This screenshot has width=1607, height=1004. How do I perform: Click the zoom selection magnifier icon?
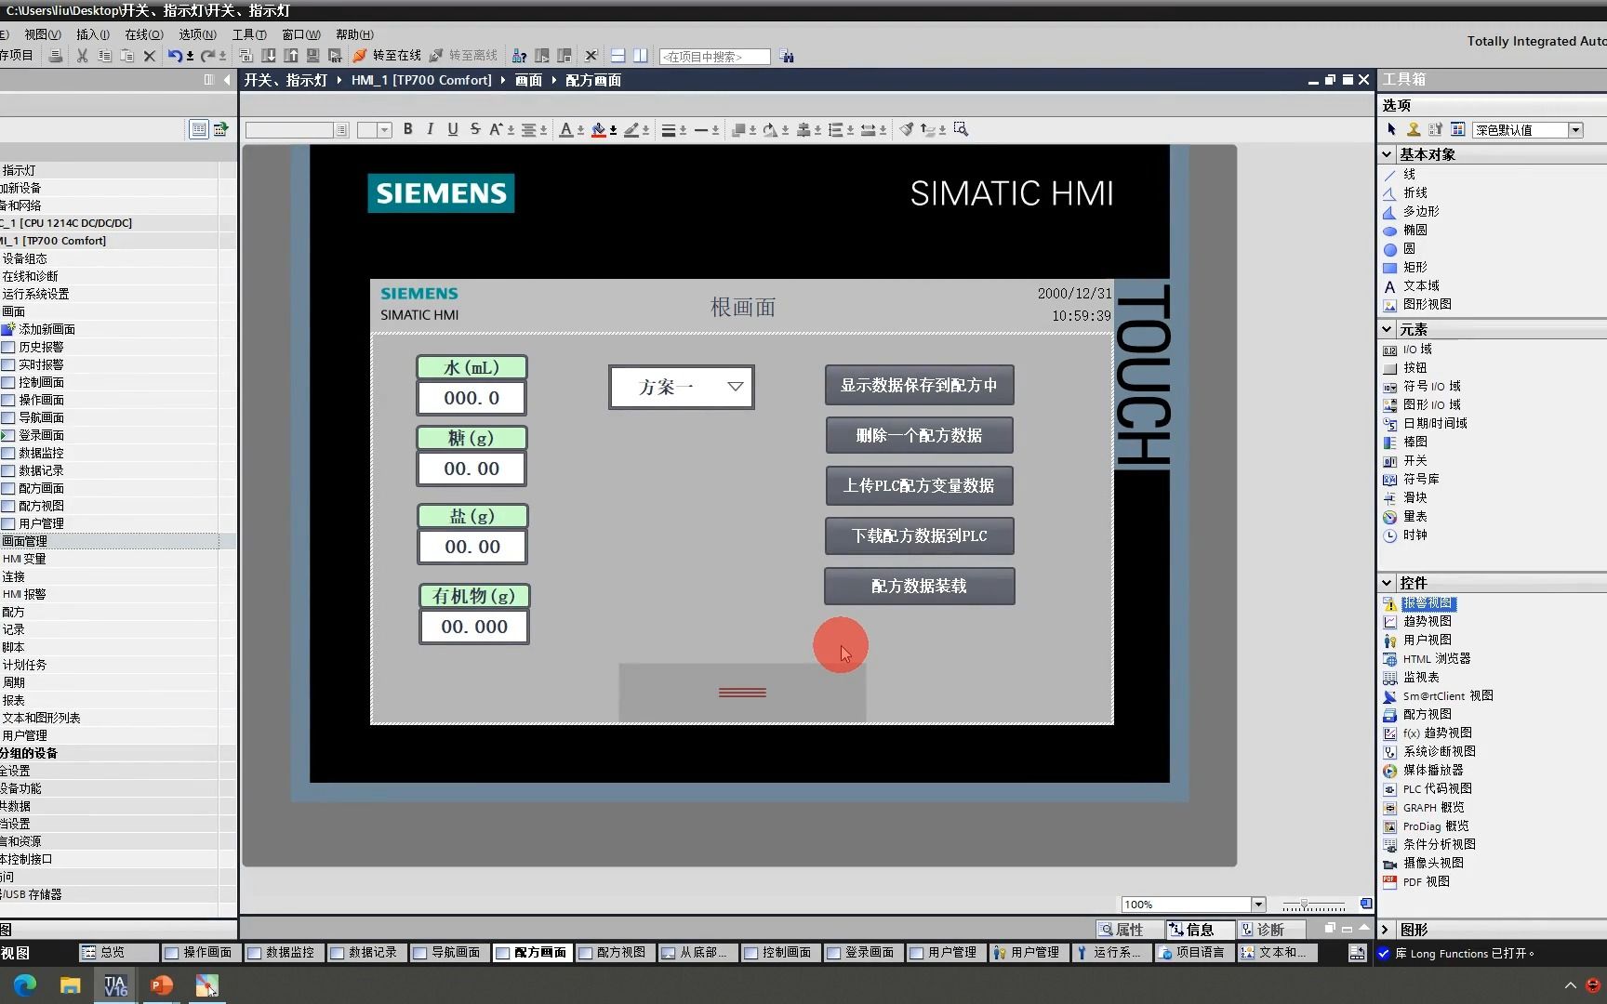(x=961, y=130)
